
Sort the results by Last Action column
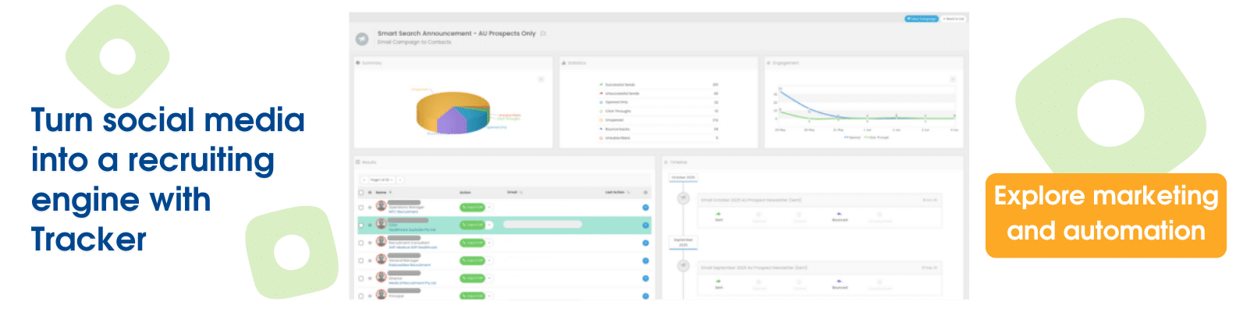[616, 192]
